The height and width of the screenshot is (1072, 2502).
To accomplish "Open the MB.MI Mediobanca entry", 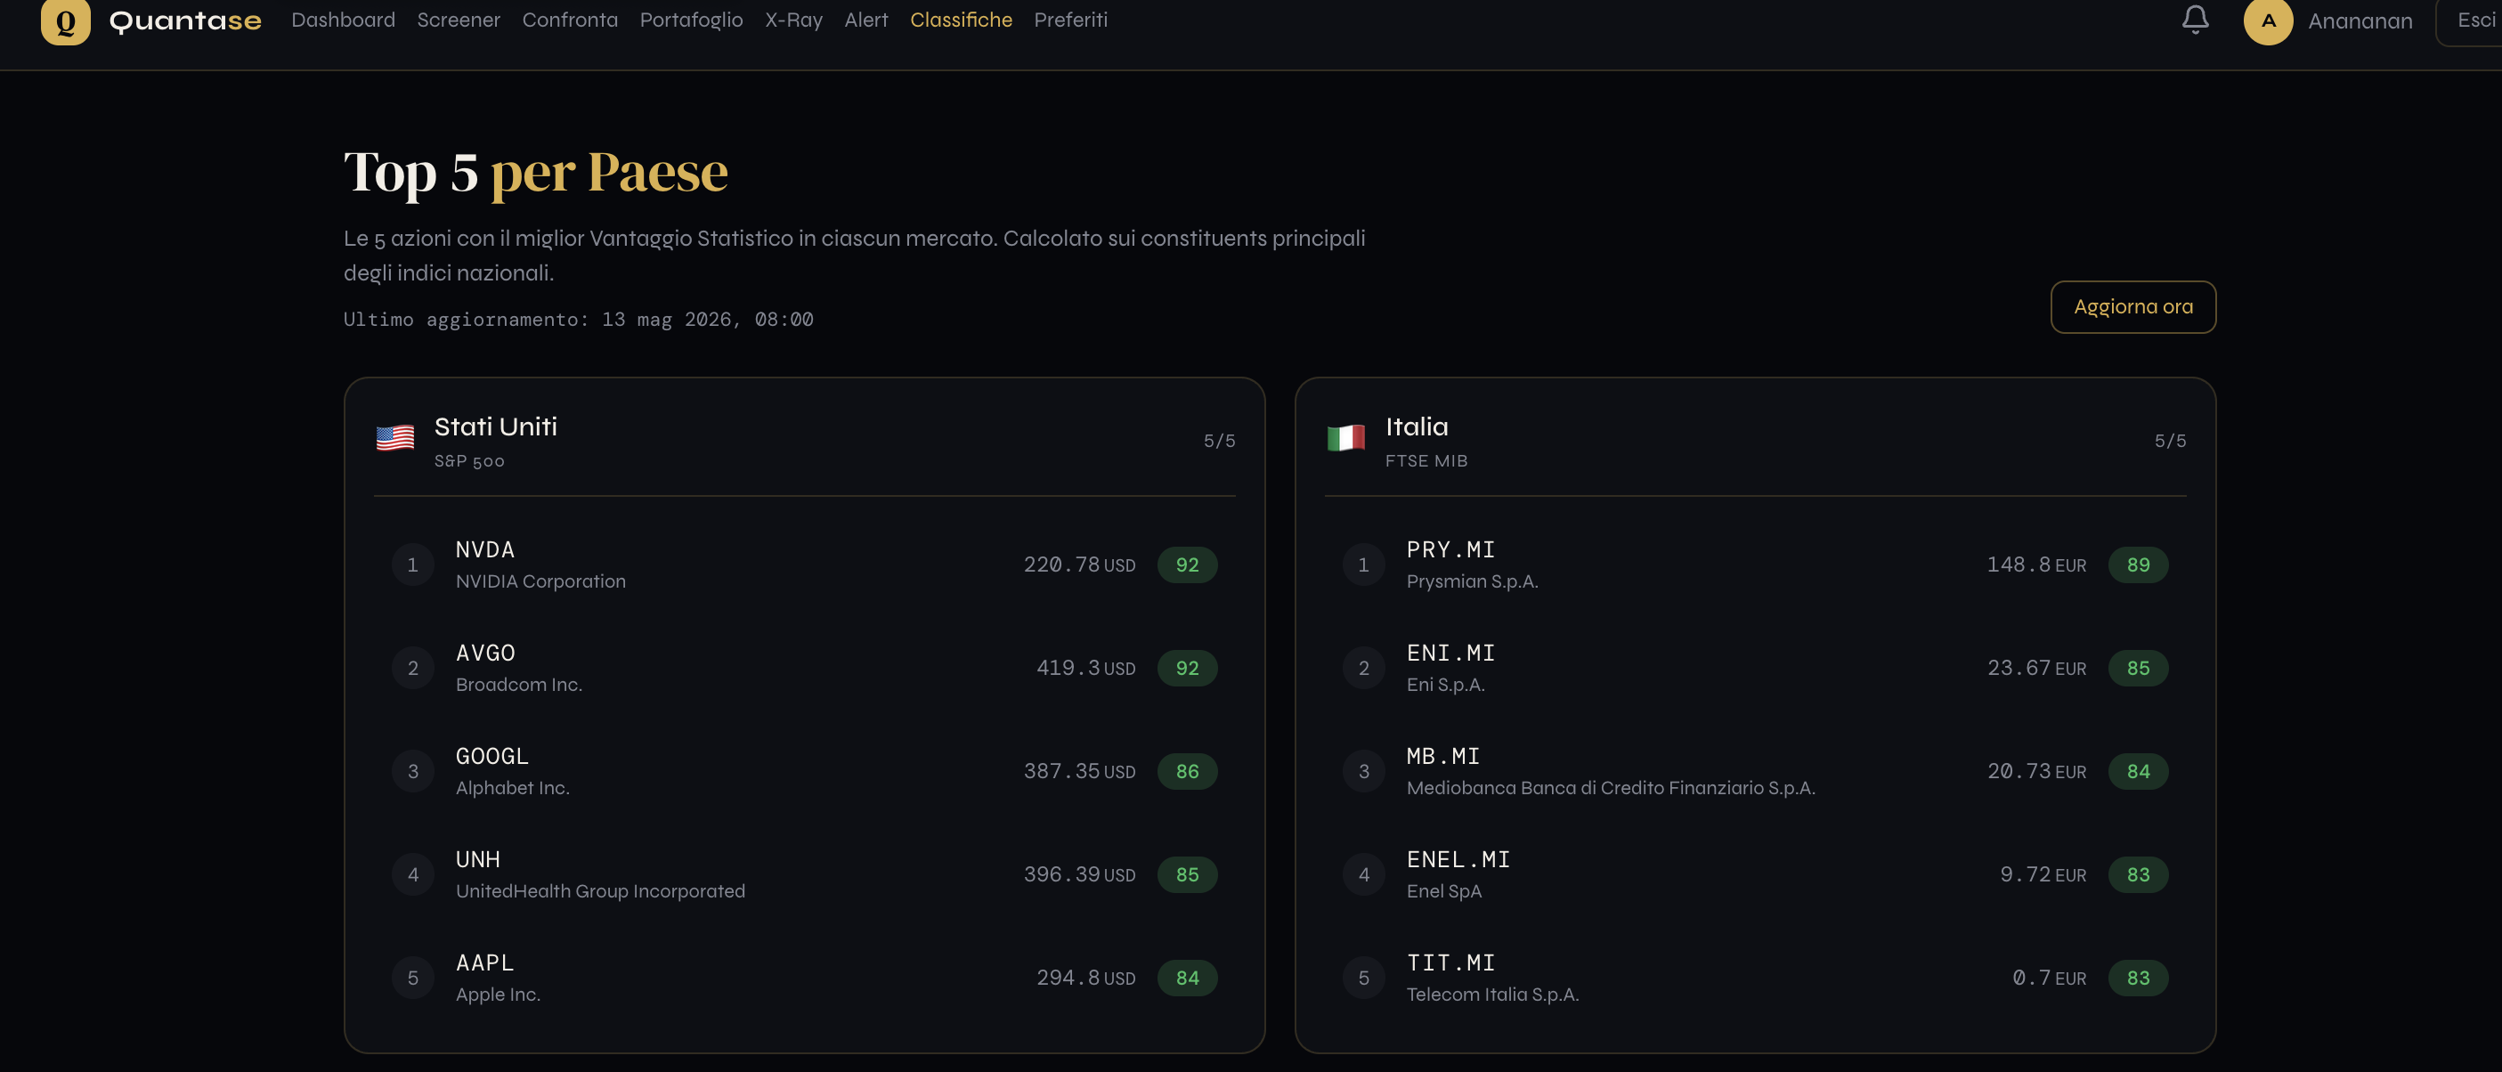I will click(1755, 772).
